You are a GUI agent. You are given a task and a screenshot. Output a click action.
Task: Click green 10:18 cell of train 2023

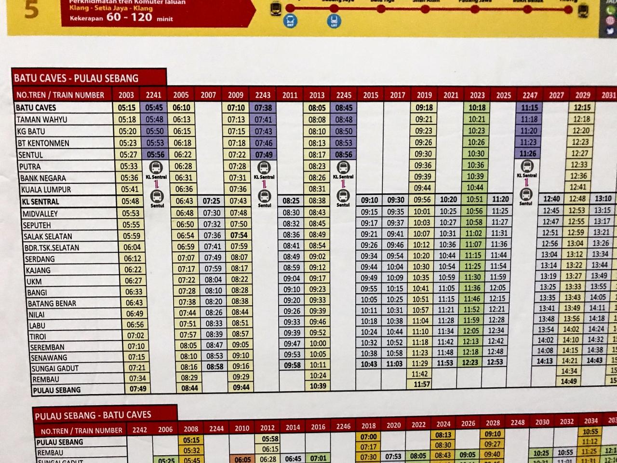[x=477, y=108]
